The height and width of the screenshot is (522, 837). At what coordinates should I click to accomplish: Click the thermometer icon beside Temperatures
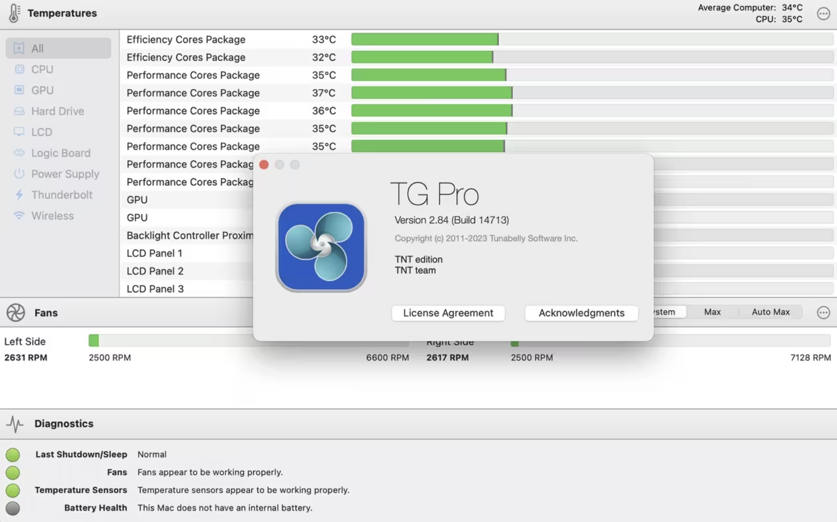pyautogui.click(x=14, y=13)
